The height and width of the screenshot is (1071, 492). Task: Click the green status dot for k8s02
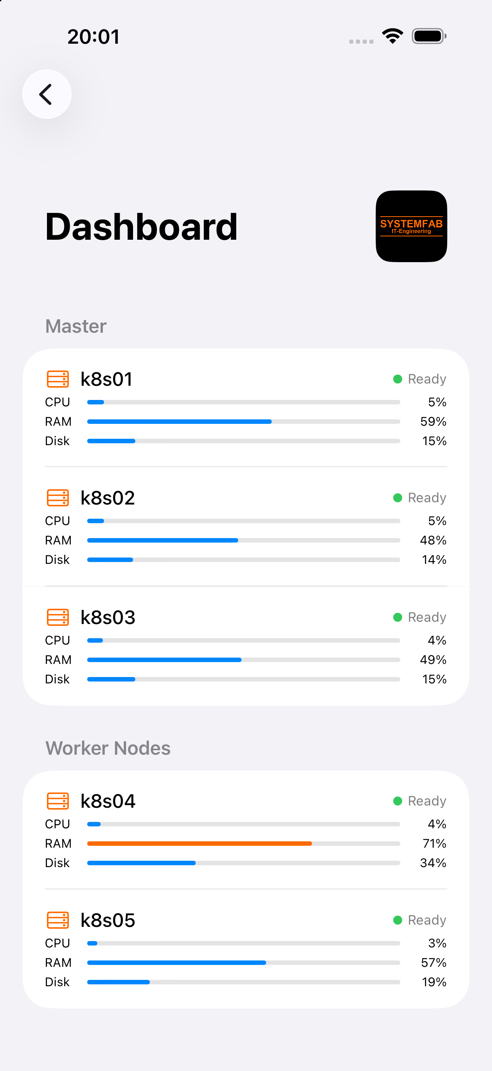click(x=397, y=498)
